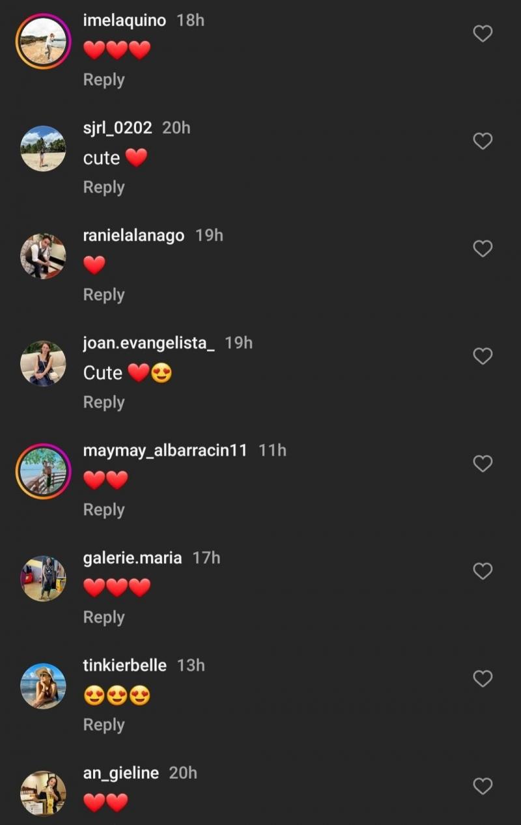Like tinkierbelle's emoji comment
The height and width of the screenshot is (825, 521).
click(x=483, y=678)
